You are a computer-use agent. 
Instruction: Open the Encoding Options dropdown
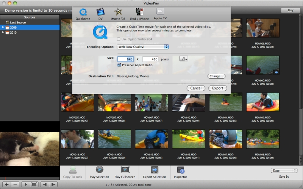point(143,46)
